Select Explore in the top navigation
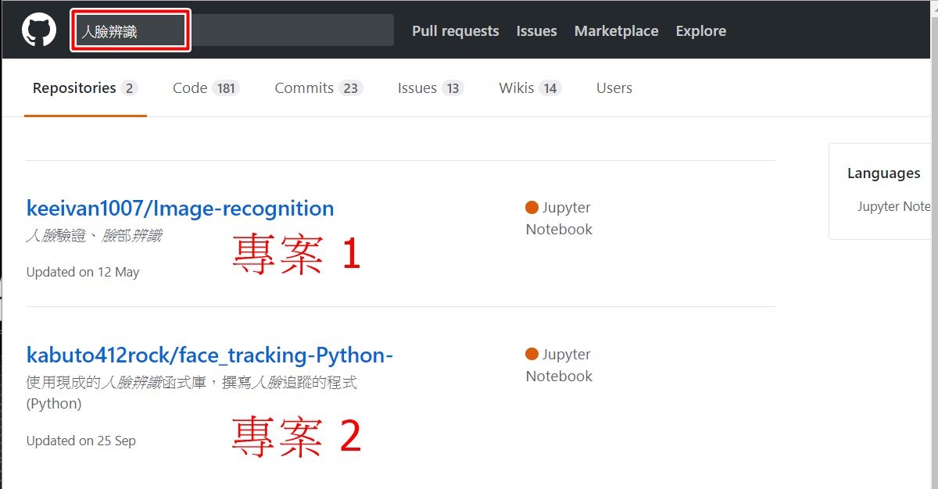The height and width of the screenshot is (489, 938). [700, 31]
